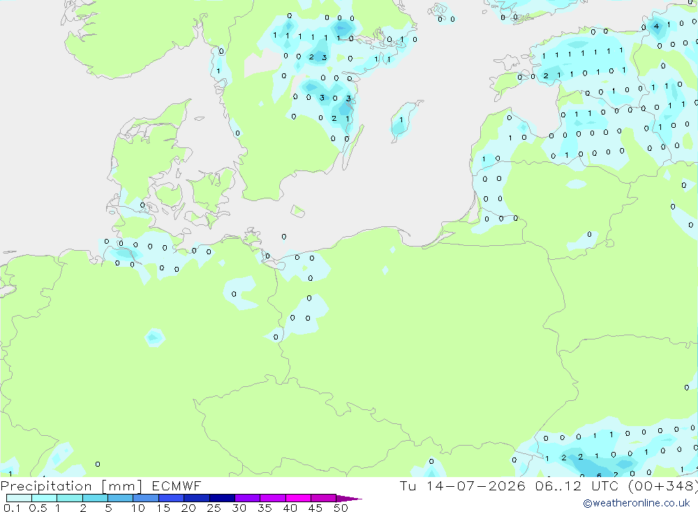The height and width of the screenshot is (512, 698).
Task: Click the 20 legend label
Action: tap(188, 508)
